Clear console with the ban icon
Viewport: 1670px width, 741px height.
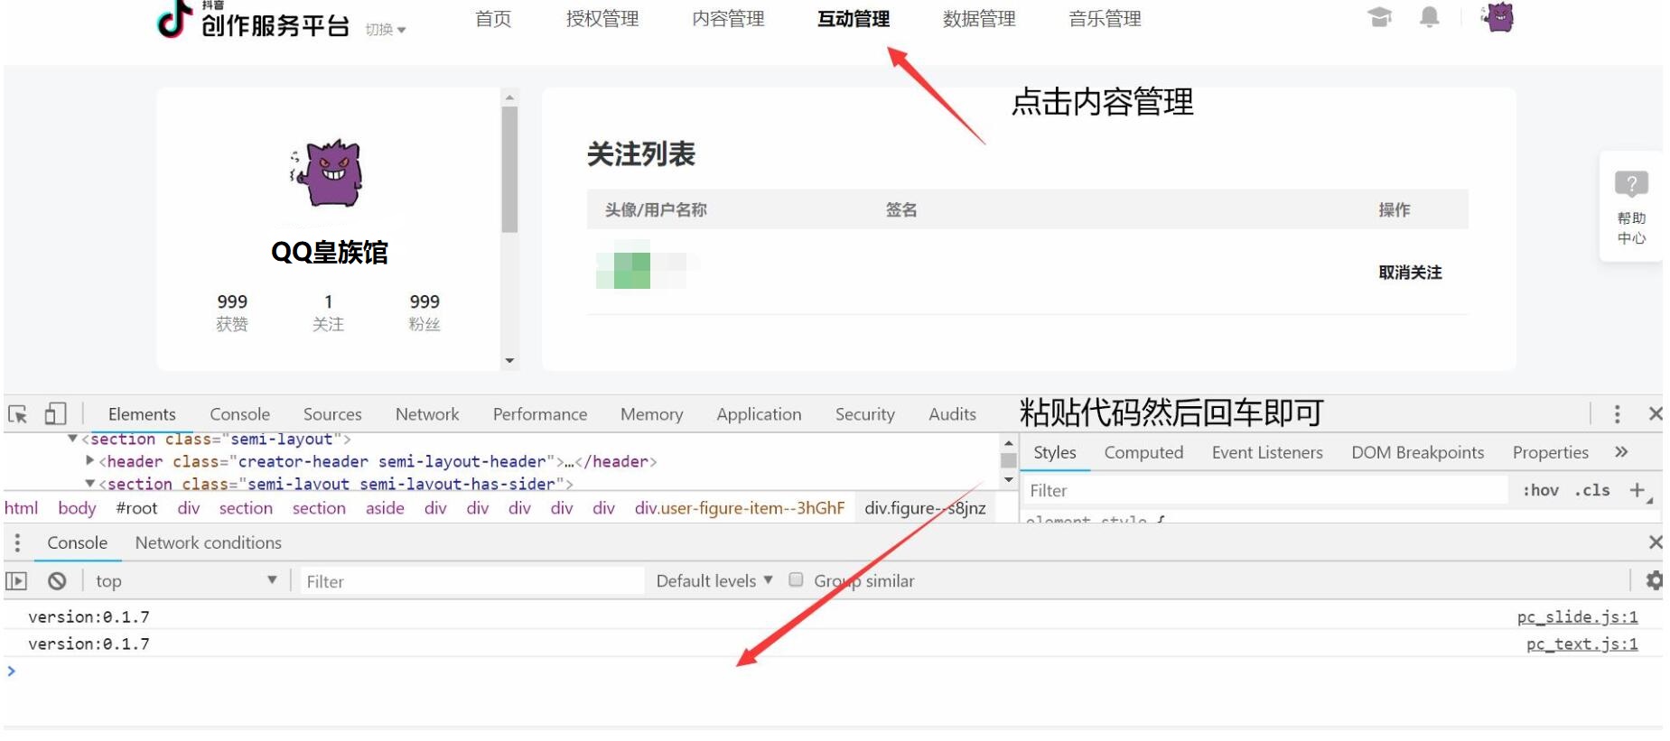tap(57, 581)
